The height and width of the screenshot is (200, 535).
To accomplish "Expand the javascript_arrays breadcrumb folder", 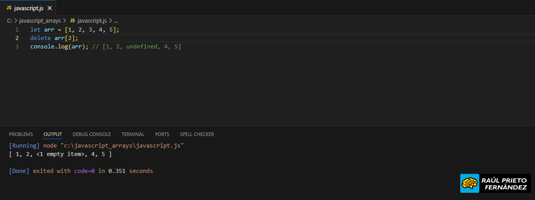I will [x=40, y=20].
